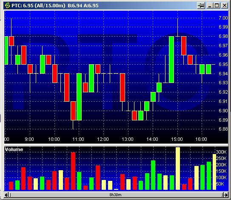
Task: Click the 250K volume axis label
Action: (221, 158)
